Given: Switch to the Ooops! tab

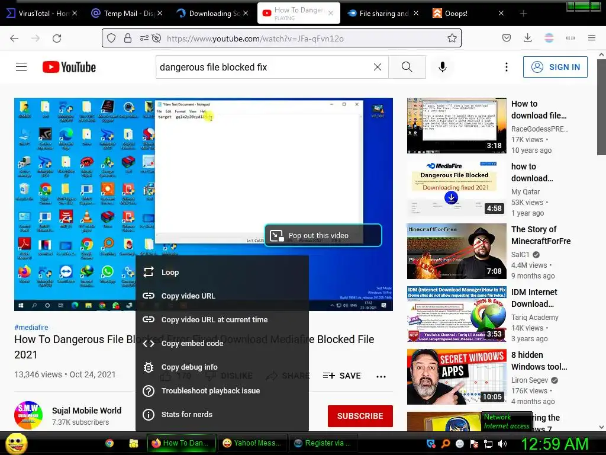Looking at the screenshot, I should click(468, 14).
